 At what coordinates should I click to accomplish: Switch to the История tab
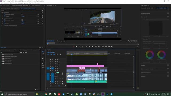(x=33, y=50)
